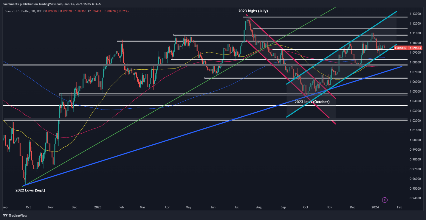Click the 1.02000 price axis label
The width and height of the screenshot is (426, 220).
415,121
